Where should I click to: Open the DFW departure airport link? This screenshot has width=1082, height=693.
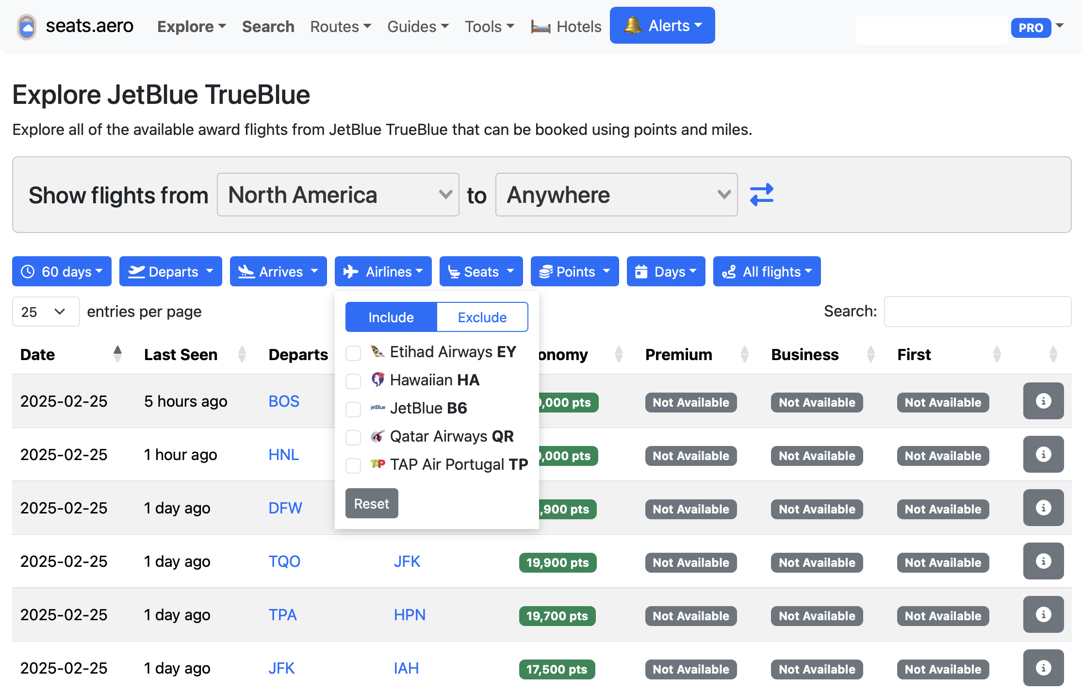[x=285, y=508]
